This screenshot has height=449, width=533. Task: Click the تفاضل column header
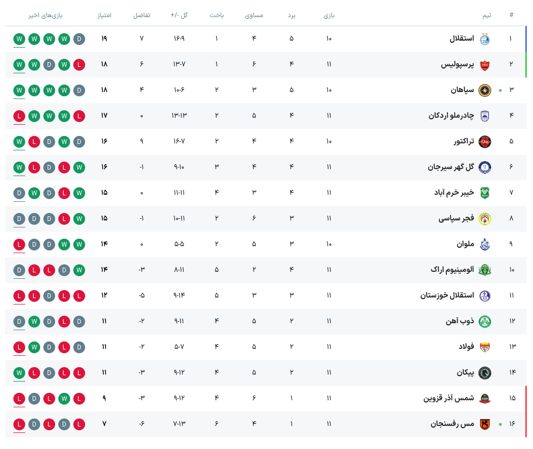[142, 15]
